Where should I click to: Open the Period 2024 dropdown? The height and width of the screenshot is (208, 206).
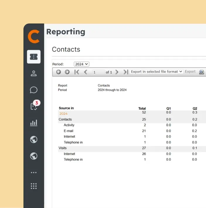pyautogui.click(x=81, y=64)
